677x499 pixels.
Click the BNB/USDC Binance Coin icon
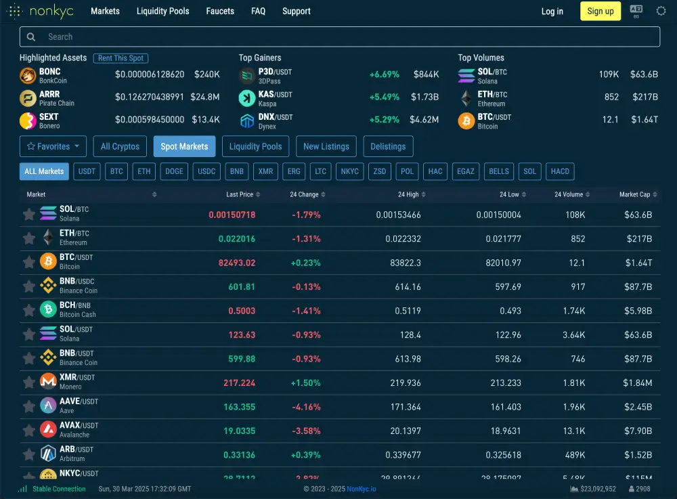click(48, 285)
